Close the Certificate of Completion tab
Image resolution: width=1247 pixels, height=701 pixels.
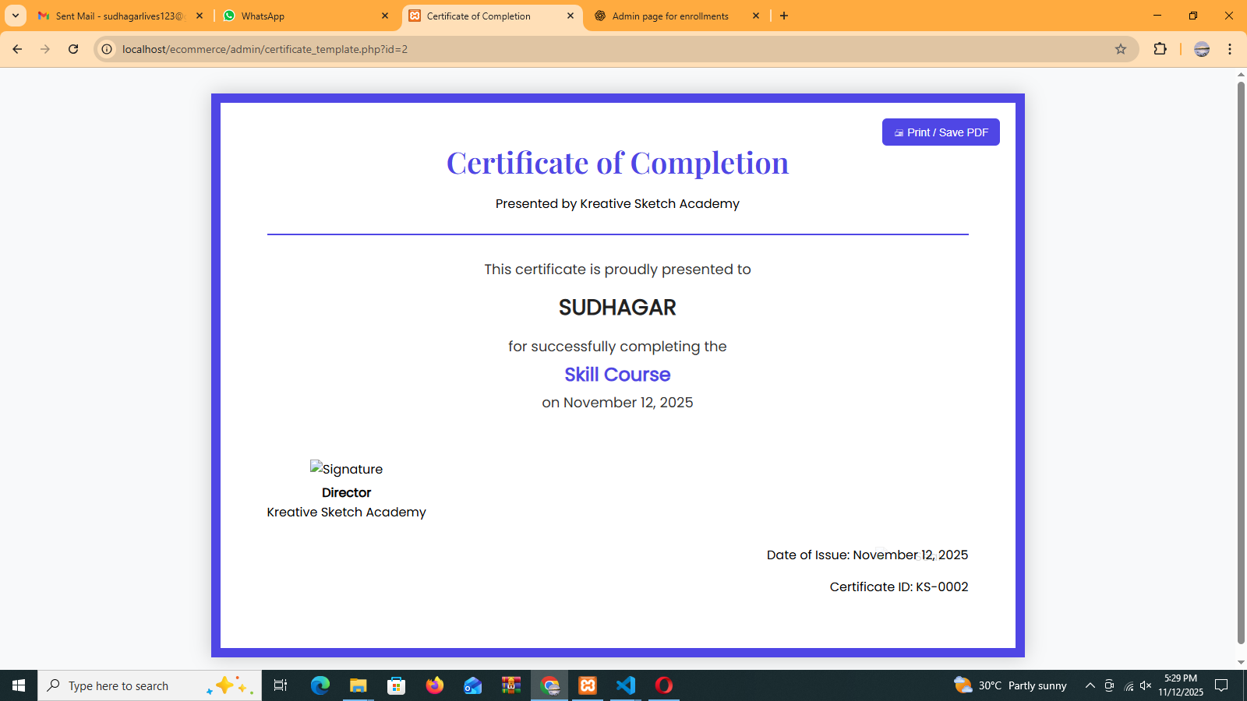pos(571,16)
